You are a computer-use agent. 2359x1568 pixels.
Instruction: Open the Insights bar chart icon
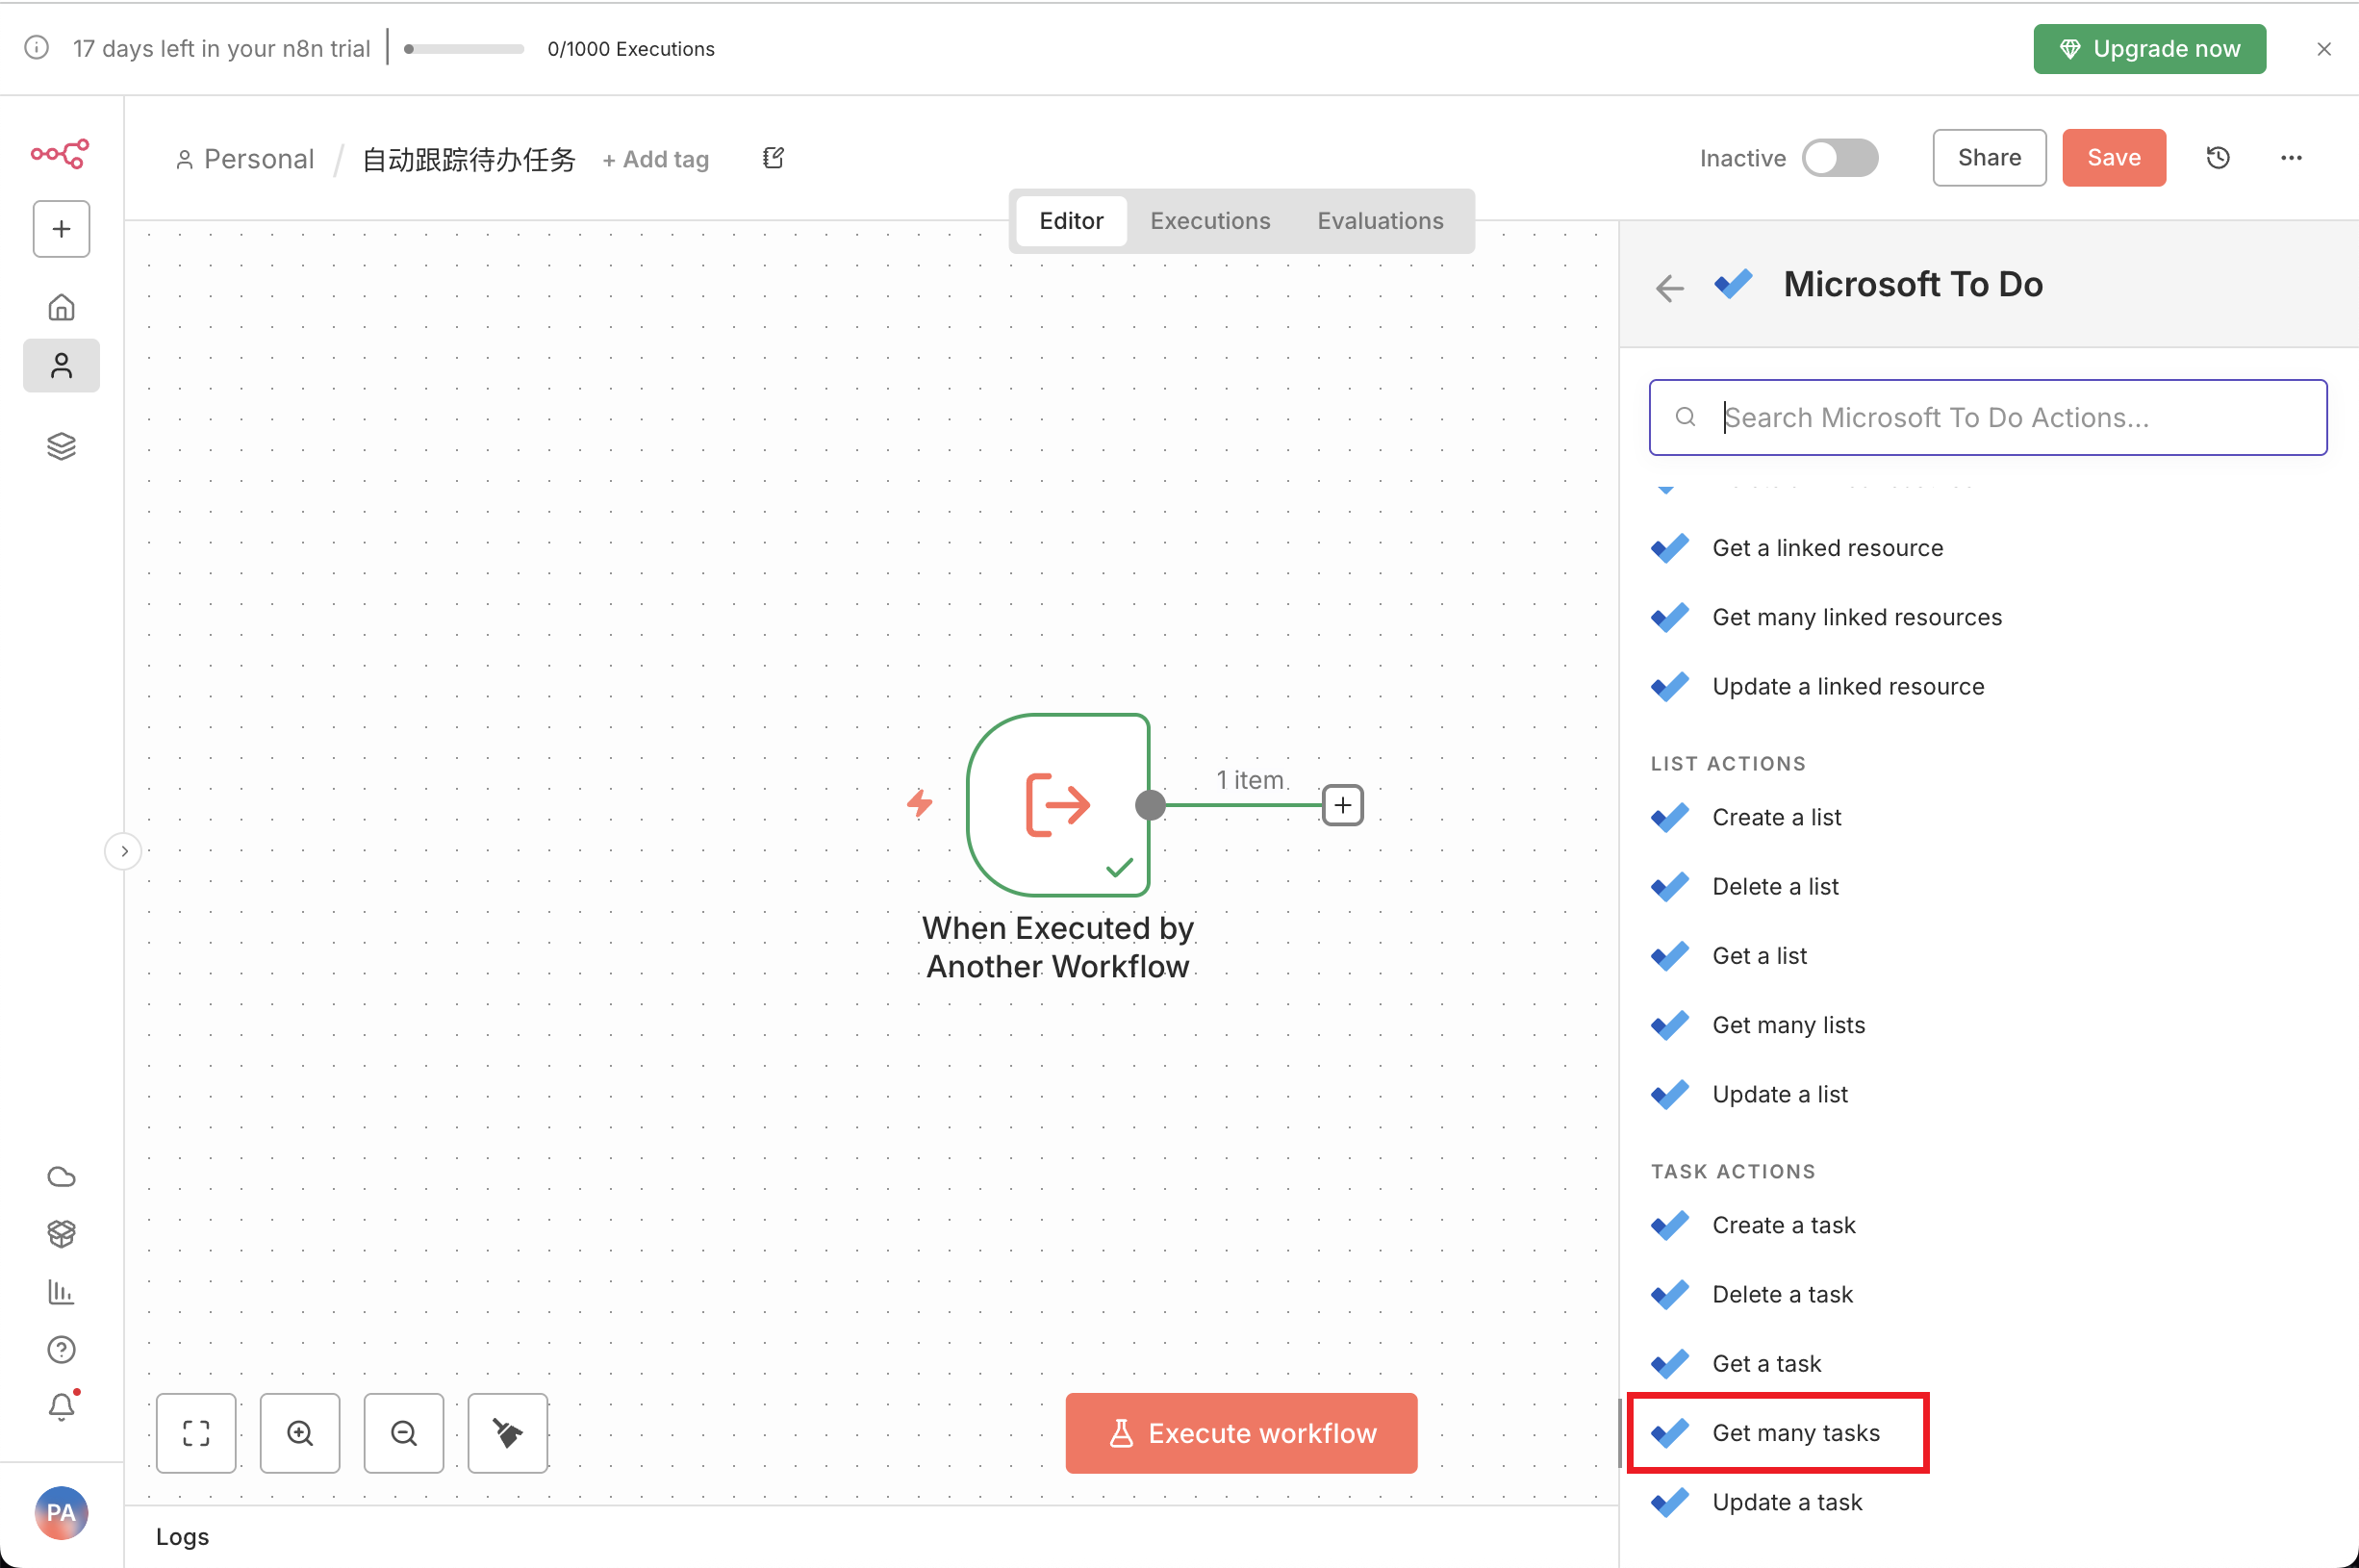point(61,1292)
